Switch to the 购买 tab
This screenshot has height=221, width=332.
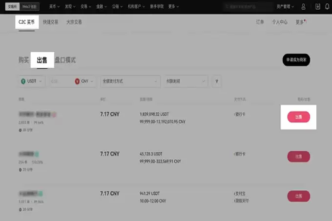coord(23,60)
